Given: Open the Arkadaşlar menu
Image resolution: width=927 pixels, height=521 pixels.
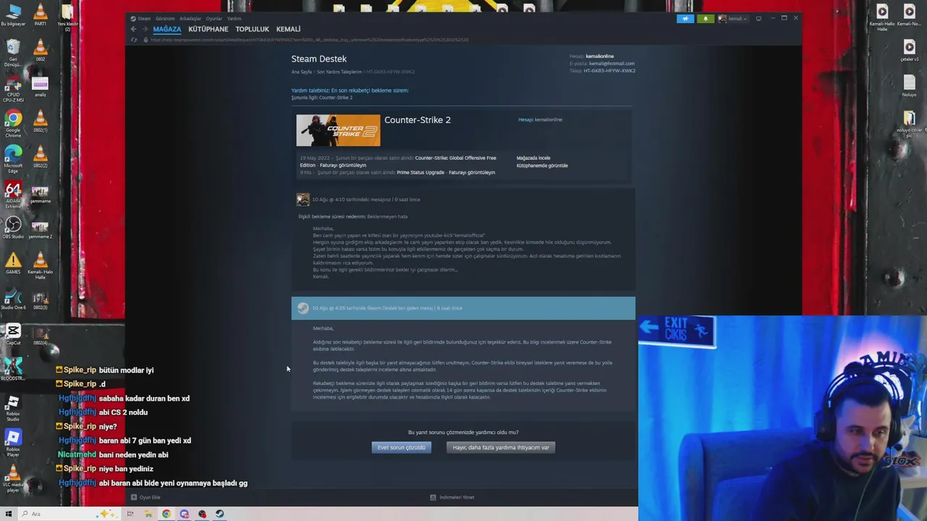Looking at the screenshot, I should (190, 19).
